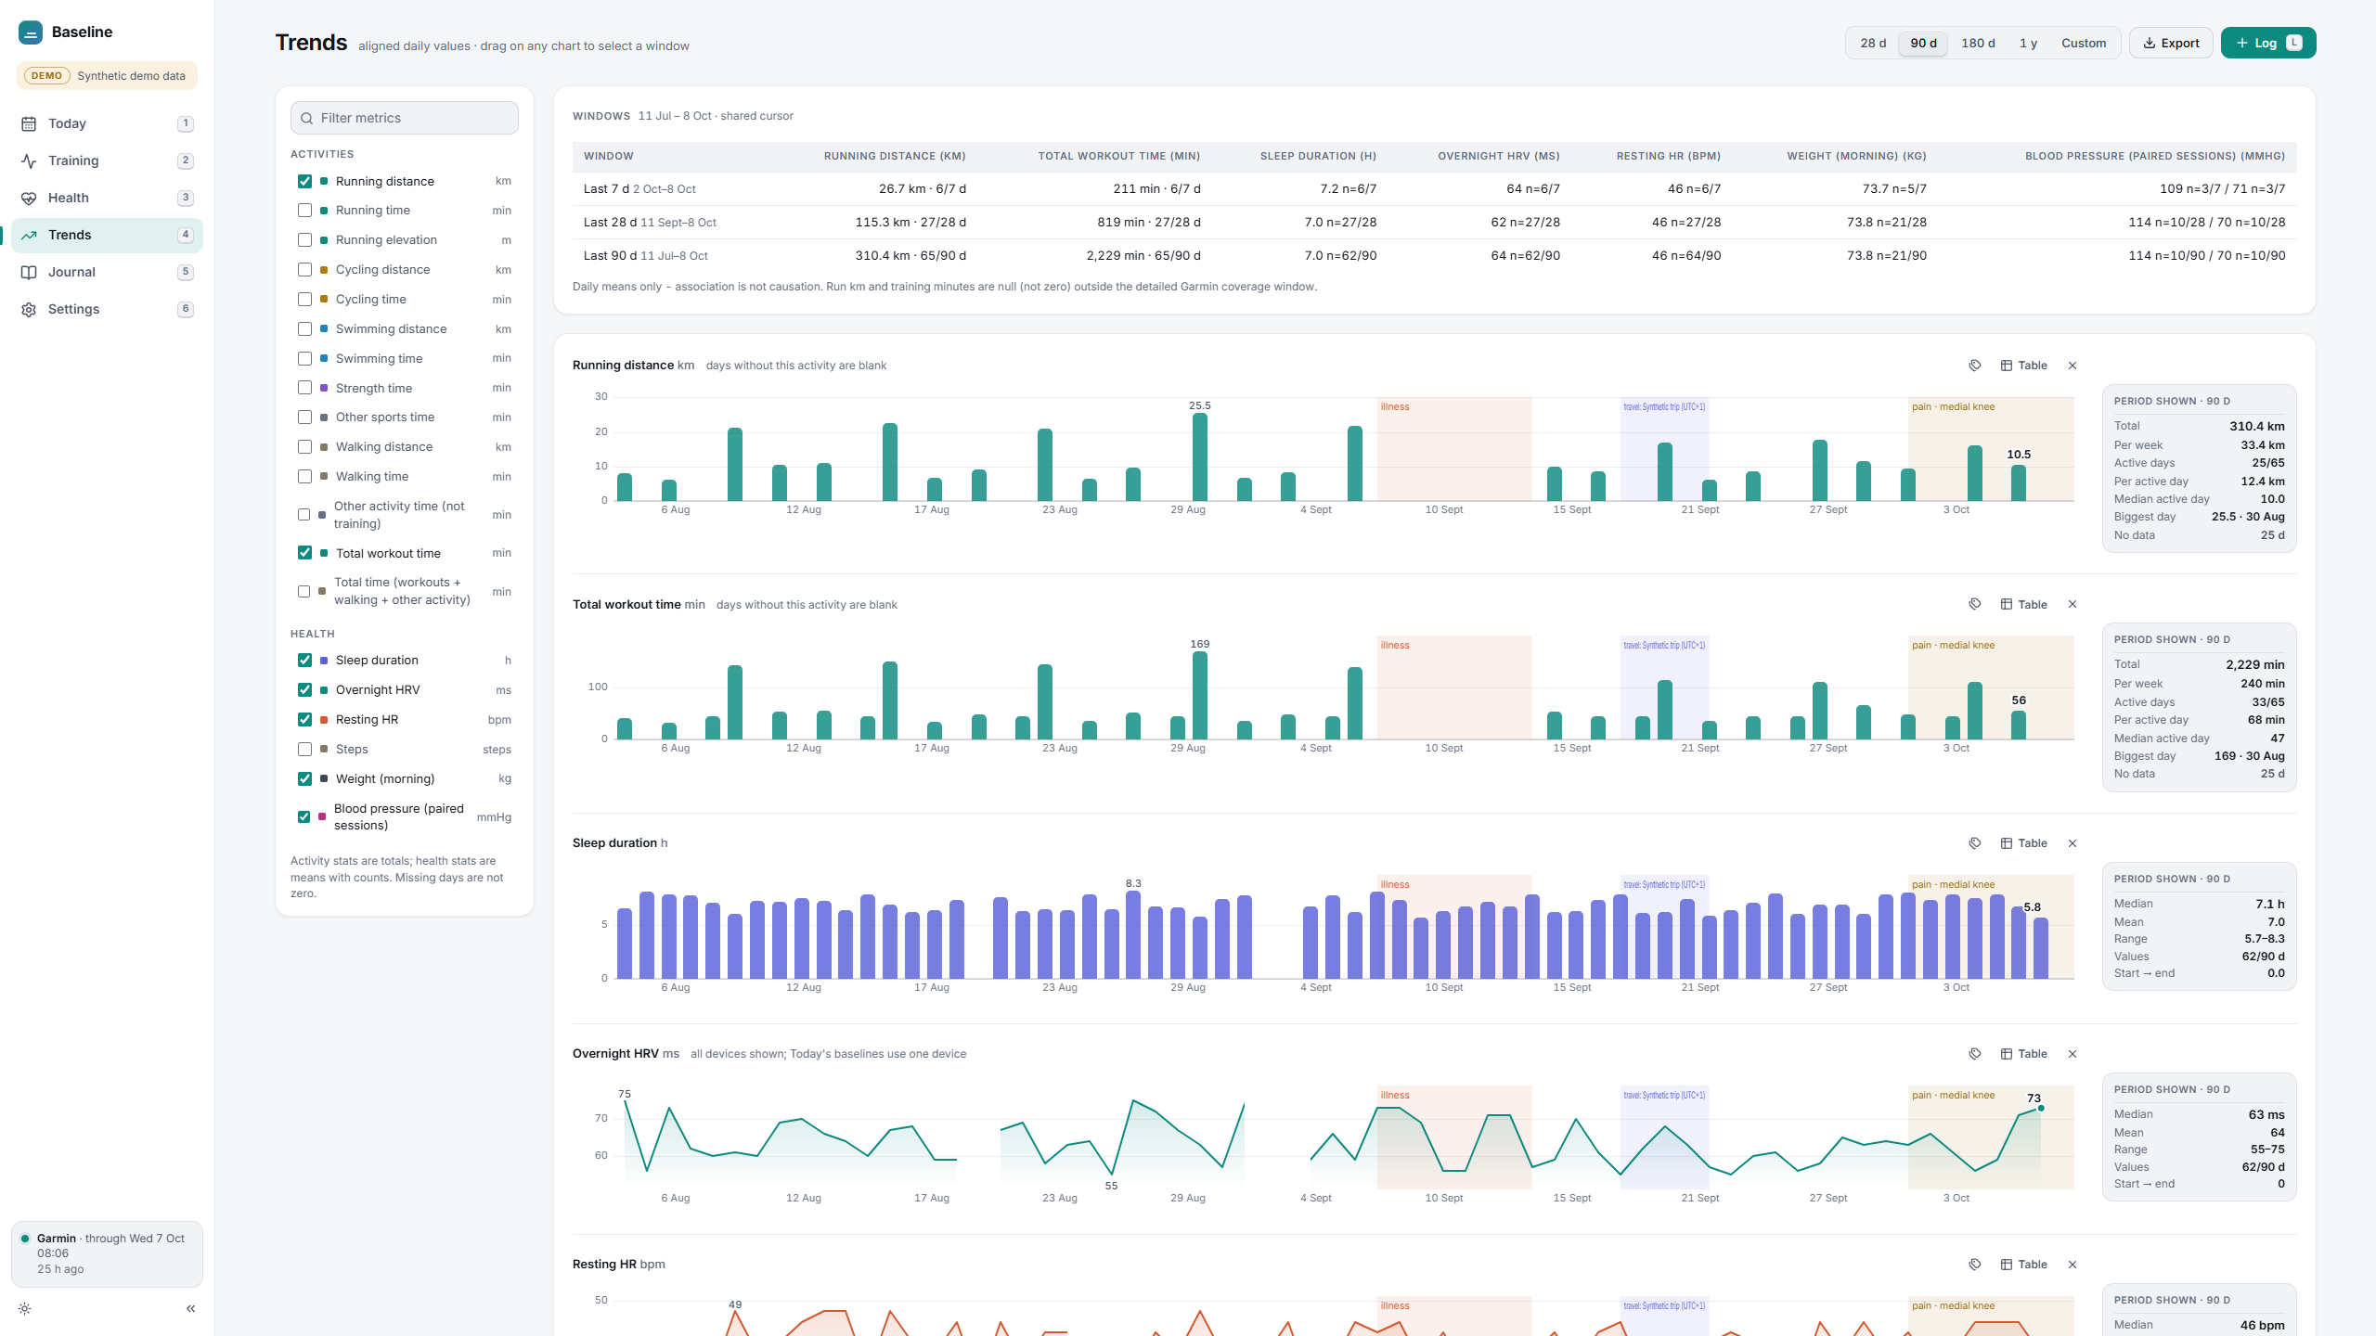2376x1336 pixels.
Task: Enable the Cycling distance metric checkbox
Action: [x=304, y=270]
